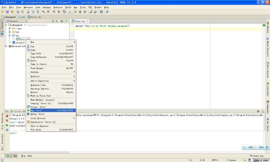This screenshot has width=270, height=162.
Task: Expand External Libraries tree node
Action: 6,46
